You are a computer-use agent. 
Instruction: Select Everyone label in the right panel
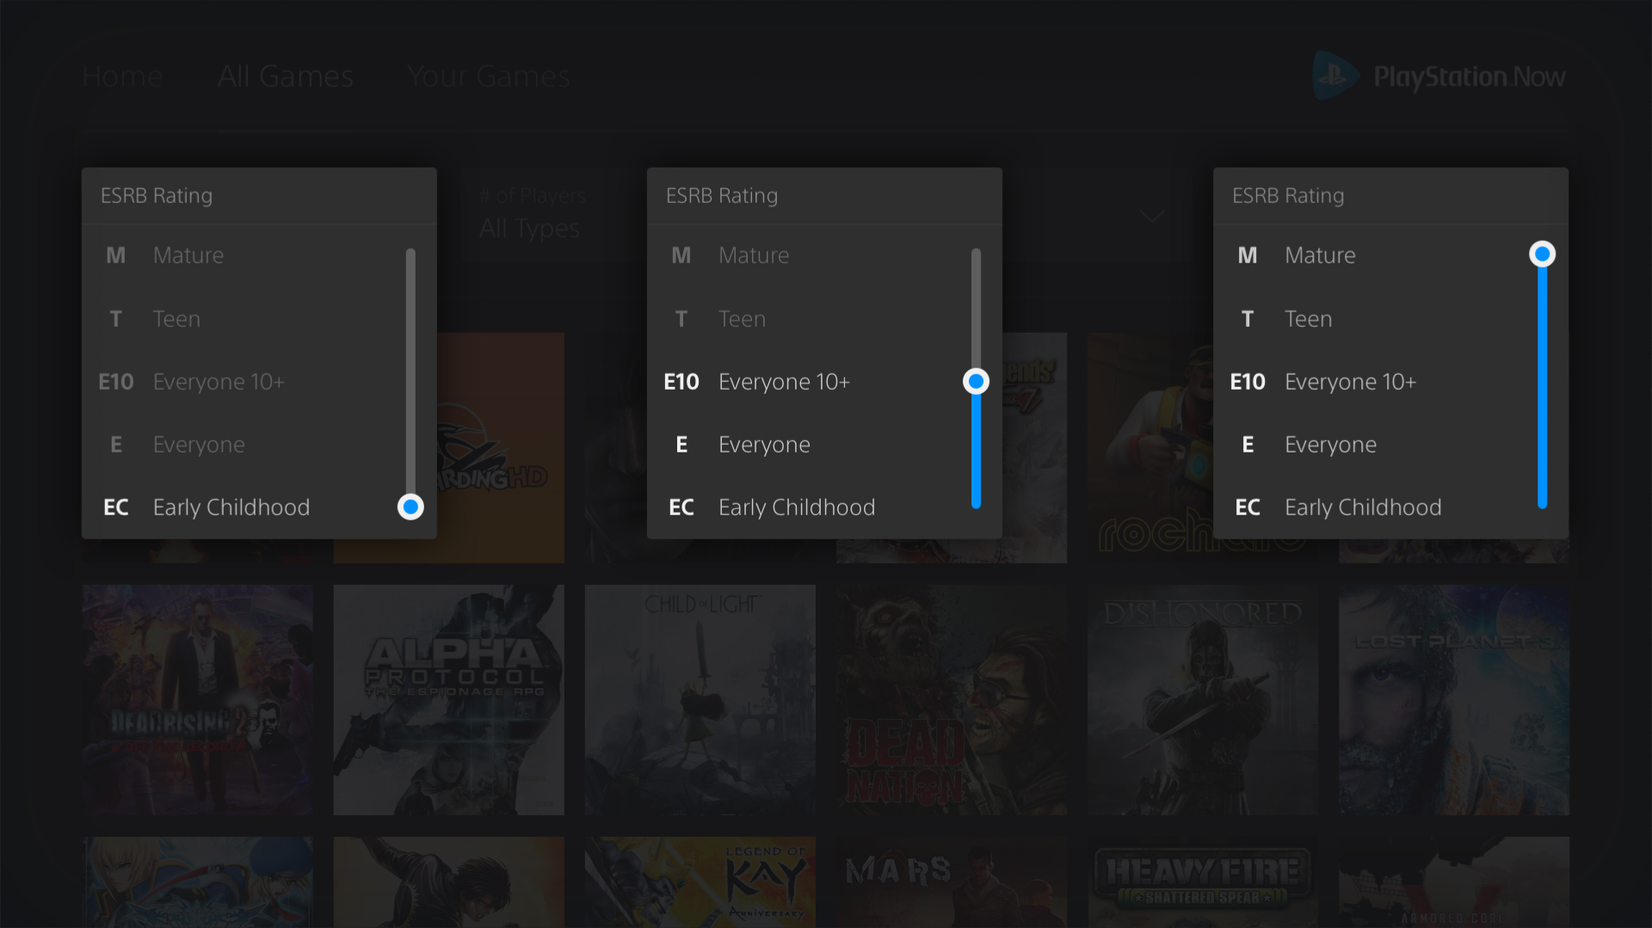(1330, 445)
